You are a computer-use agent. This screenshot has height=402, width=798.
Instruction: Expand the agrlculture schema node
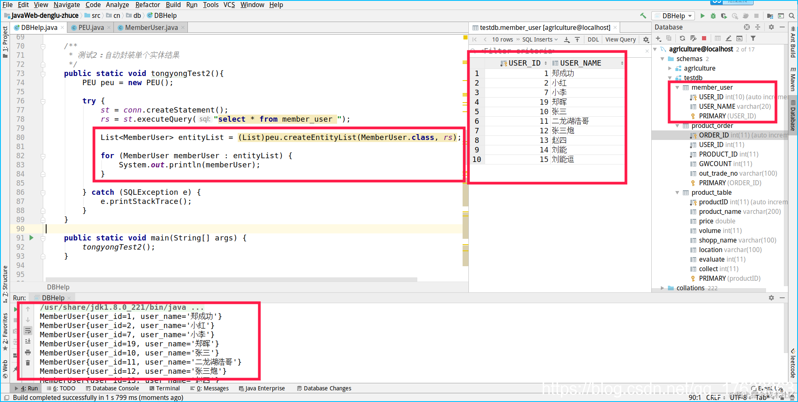pyautogui.click(x=670, y=68)
